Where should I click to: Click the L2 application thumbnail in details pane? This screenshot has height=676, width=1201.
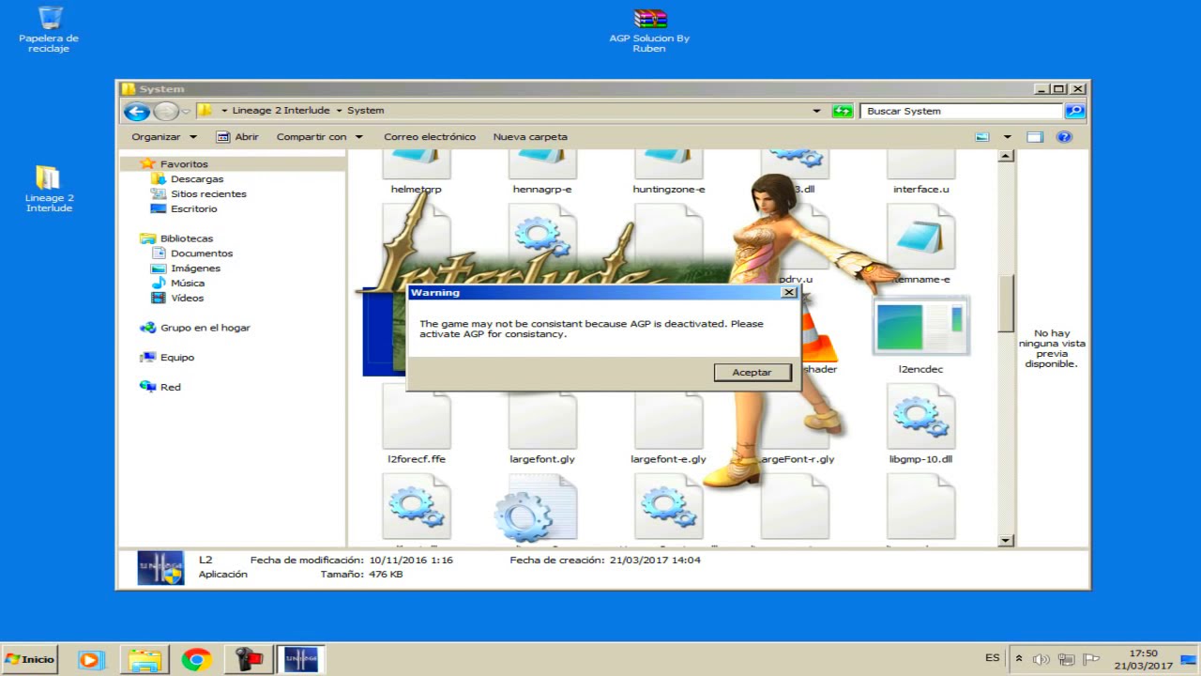pos(160,567)
